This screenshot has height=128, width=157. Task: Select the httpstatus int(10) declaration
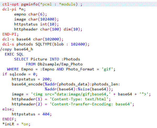point(36,24)
